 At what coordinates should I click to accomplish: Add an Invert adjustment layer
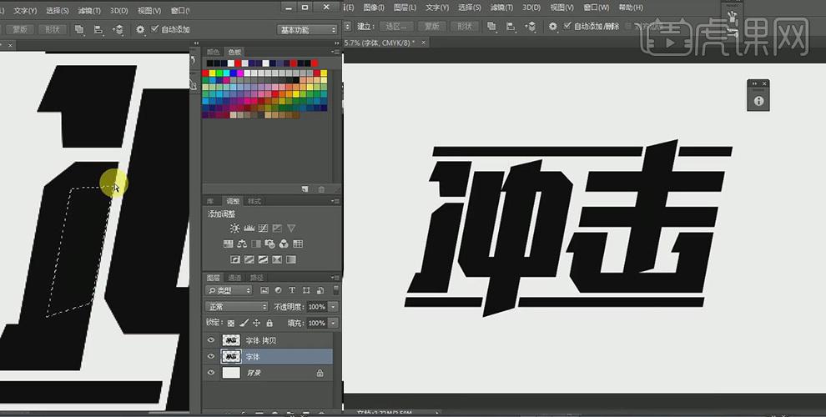click(x=235, y=259)
